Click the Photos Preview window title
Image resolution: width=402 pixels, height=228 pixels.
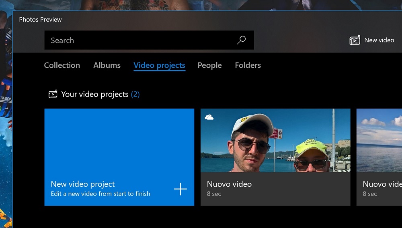(x=40, y=19)
